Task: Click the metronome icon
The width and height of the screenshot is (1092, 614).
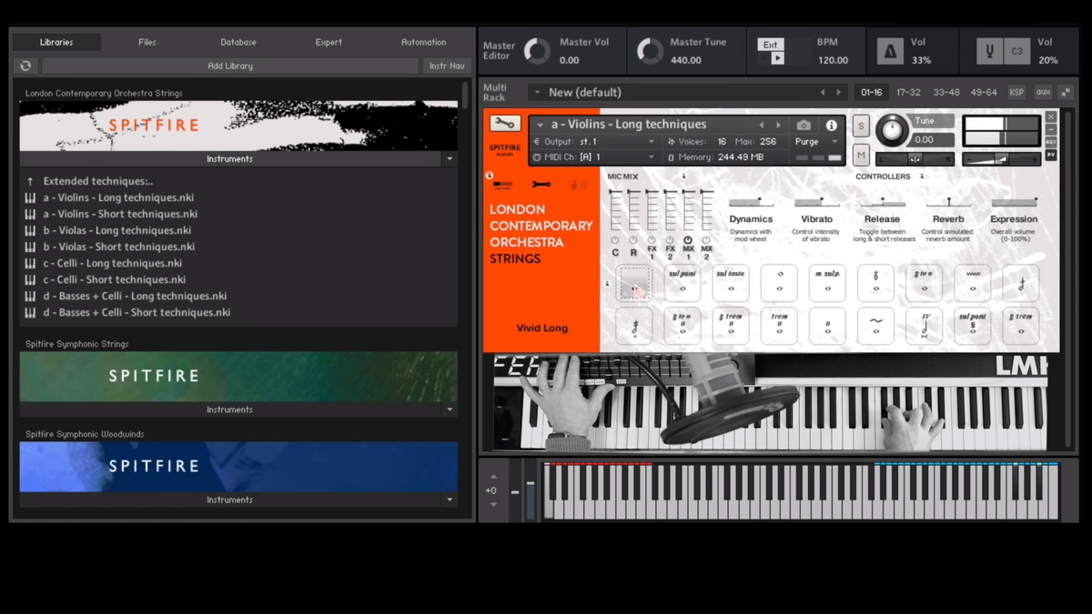Action: click(x=890, y=52)
